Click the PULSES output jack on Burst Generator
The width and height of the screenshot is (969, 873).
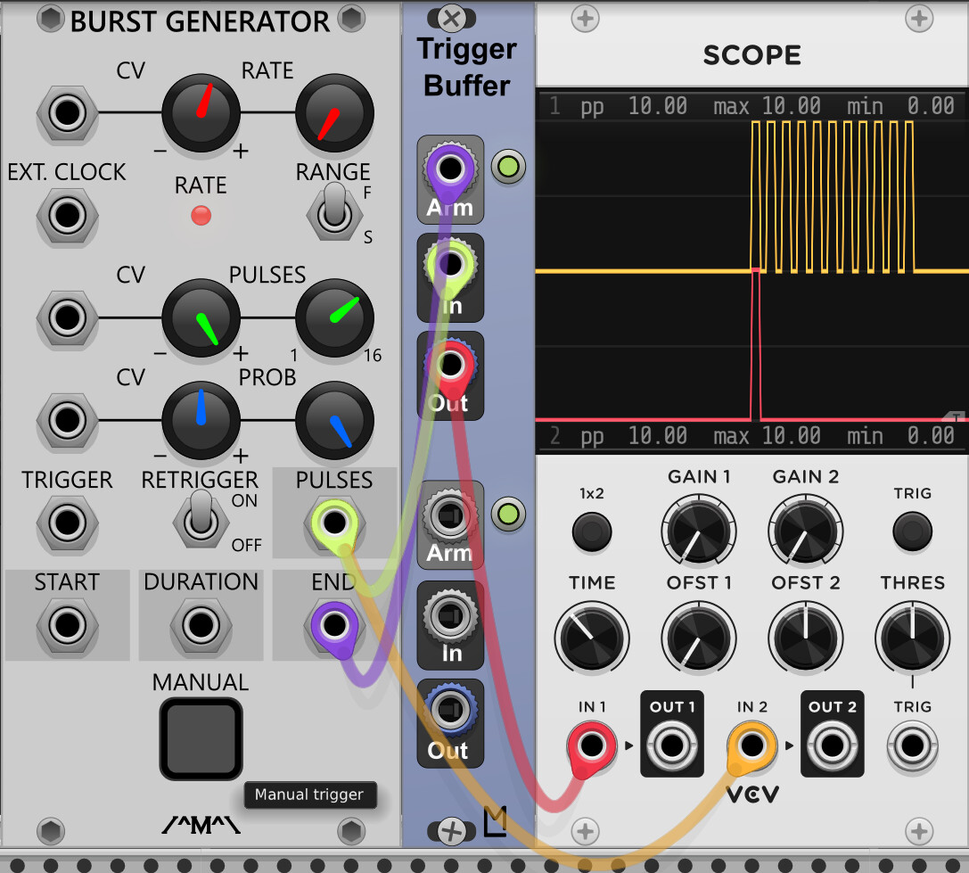click(x=334, y=523)
